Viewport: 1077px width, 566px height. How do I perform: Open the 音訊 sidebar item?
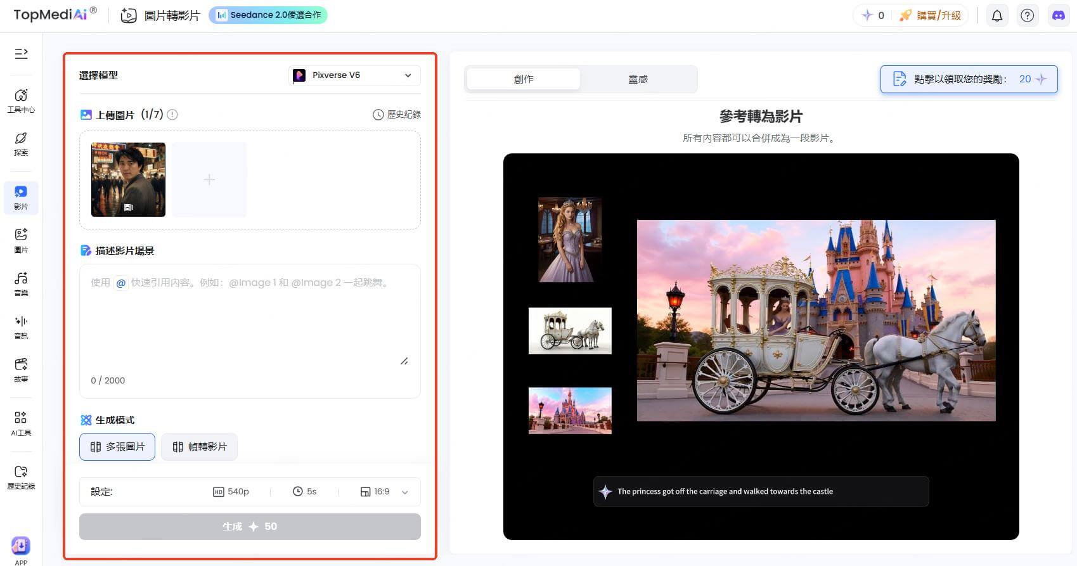click(21, 327)
